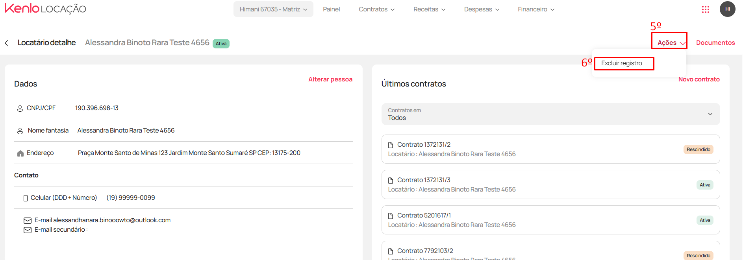Expand the Financeiro menu
Viewport: 743px width, 260px height.
click(536, 9)
